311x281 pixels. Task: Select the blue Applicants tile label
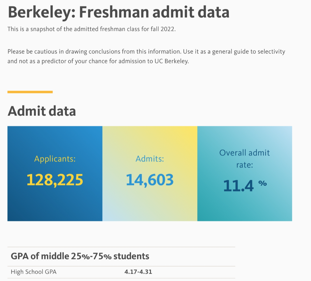[x=55, y=159]
